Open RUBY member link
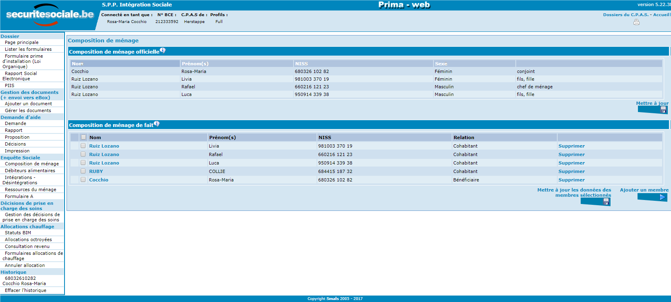Screen dimensions: 671x302 pos(96,171)
